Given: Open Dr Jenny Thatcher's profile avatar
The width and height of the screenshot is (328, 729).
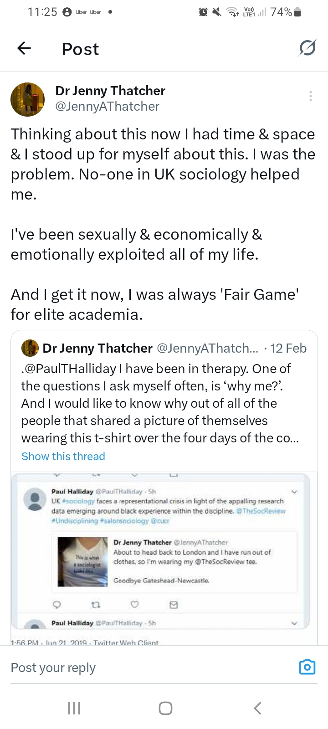Looking at the screenshot, I should (x=27, y=99).
